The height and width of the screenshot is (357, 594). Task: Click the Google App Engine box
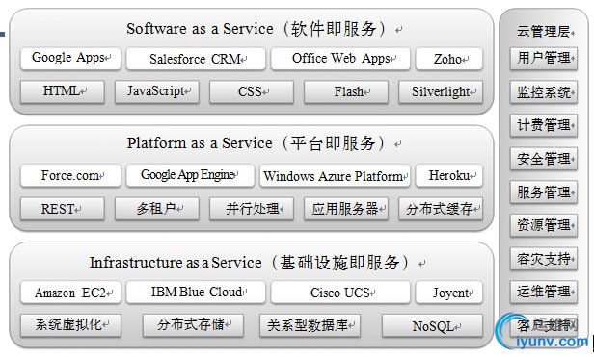tap(190, 175)
